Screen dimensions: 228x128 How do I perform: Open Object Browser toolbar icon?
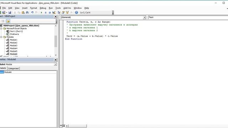tap(67, 13)
